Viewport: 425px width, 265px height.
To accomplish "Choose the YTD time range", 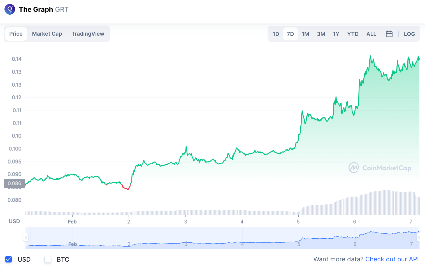I will click(353, 34).
